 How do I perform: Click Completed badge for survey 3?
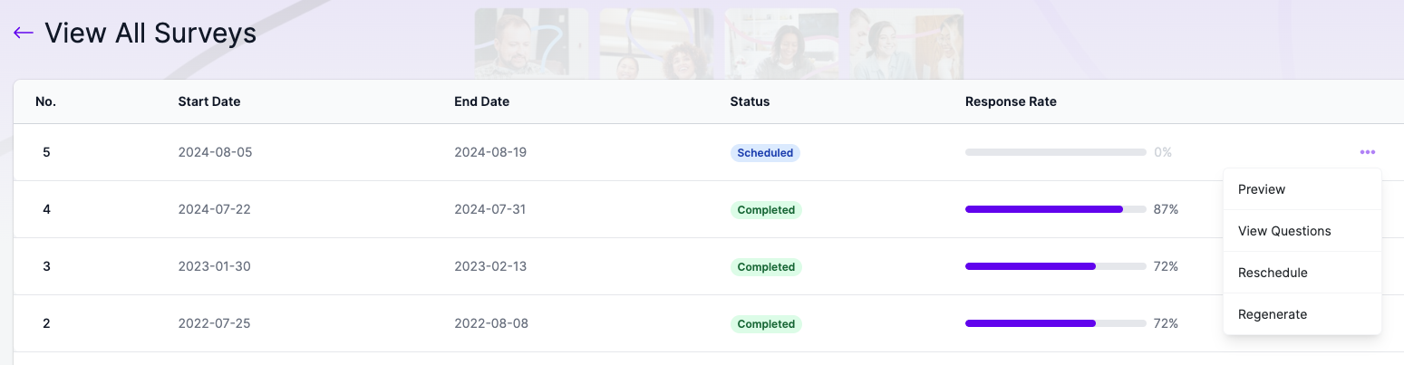(x=766, y=267)
